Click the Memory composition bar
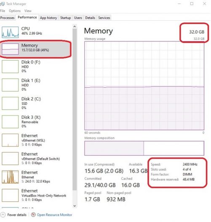Screen dimensions: 211x222 (144, 148)
